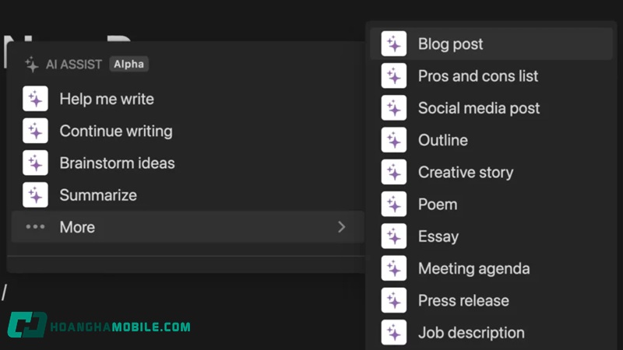Click the sparkle icon beside Blog post
Viewport: 623px width, 350px height.
click(x=394, y=44)
